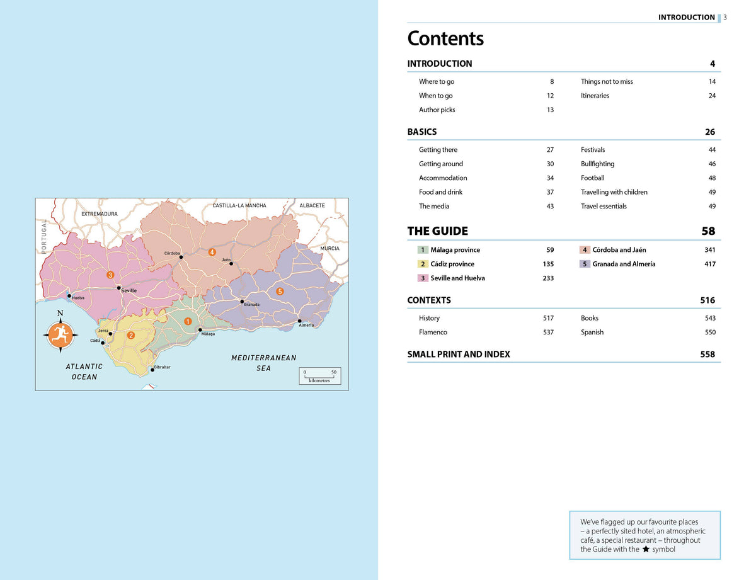
Task: Click the Seville city dot on map
Action: point(119,288)
